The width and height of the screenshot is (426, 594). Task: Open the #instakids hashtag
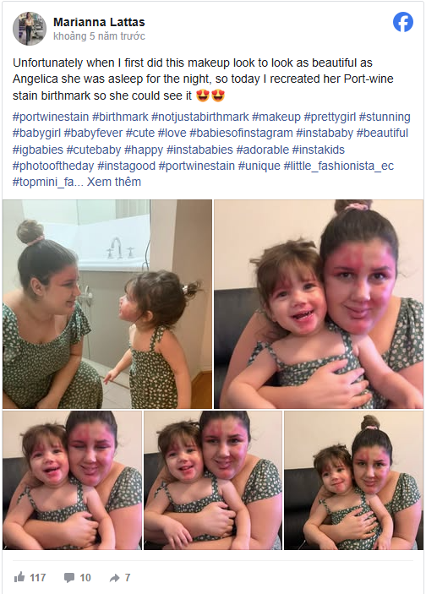319,150
